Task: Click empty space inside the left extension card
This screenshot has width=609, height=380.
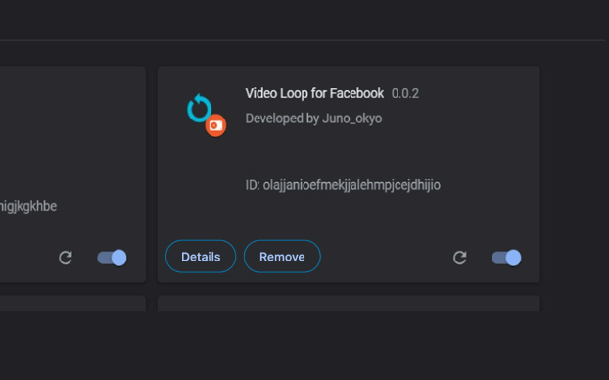Action: (72, 136)
